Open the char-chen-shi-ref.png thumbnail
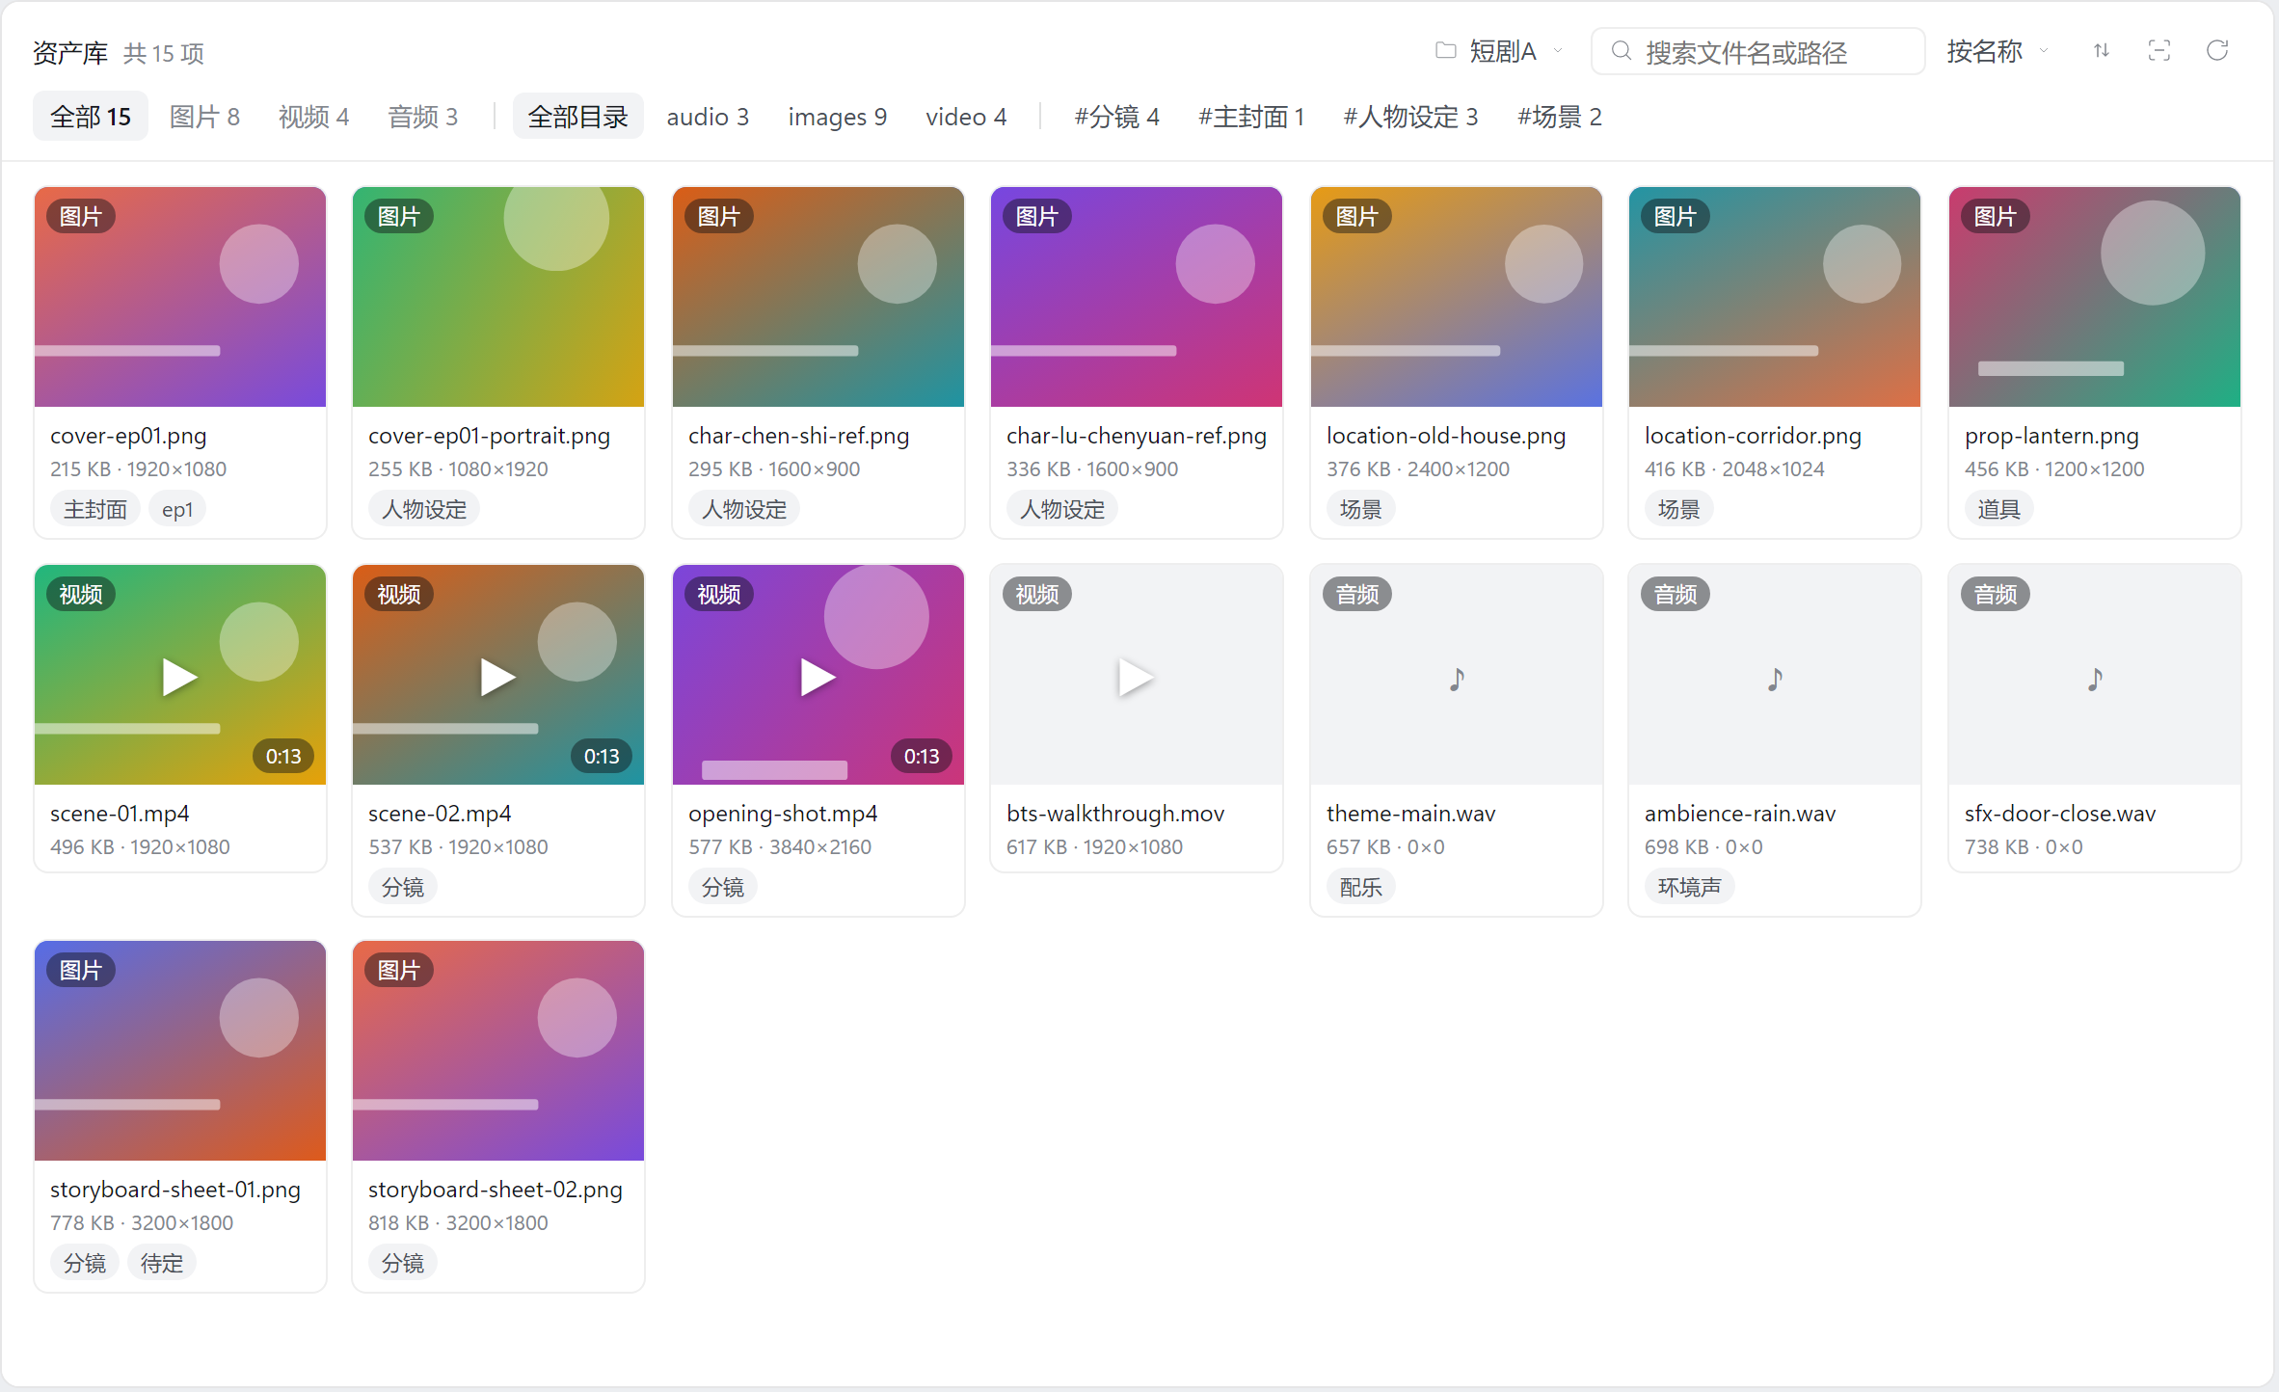The width and height of the screenshot is (2279, 1392). (818, 297)
